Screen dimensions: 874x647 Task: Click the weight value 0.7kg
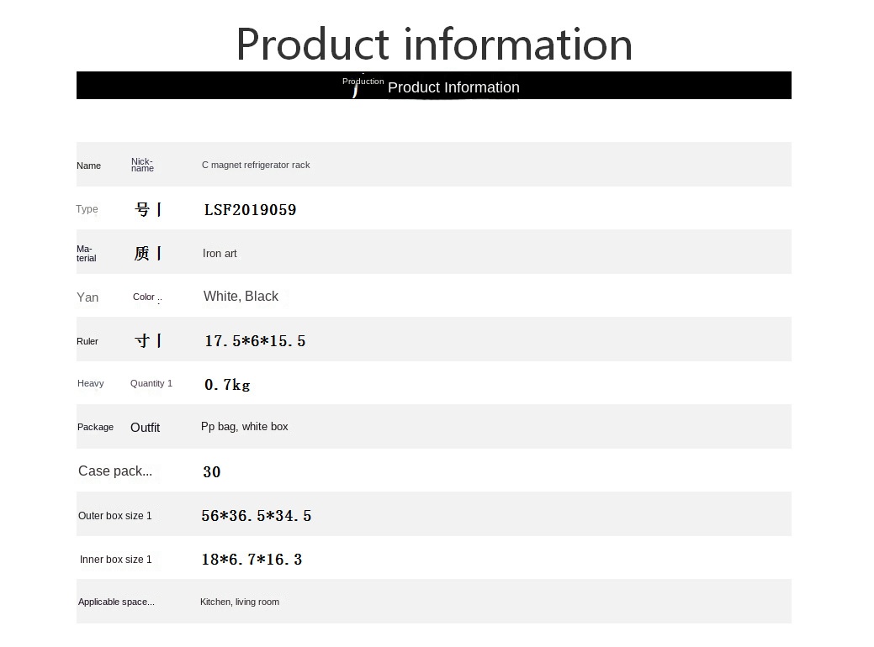227,385
